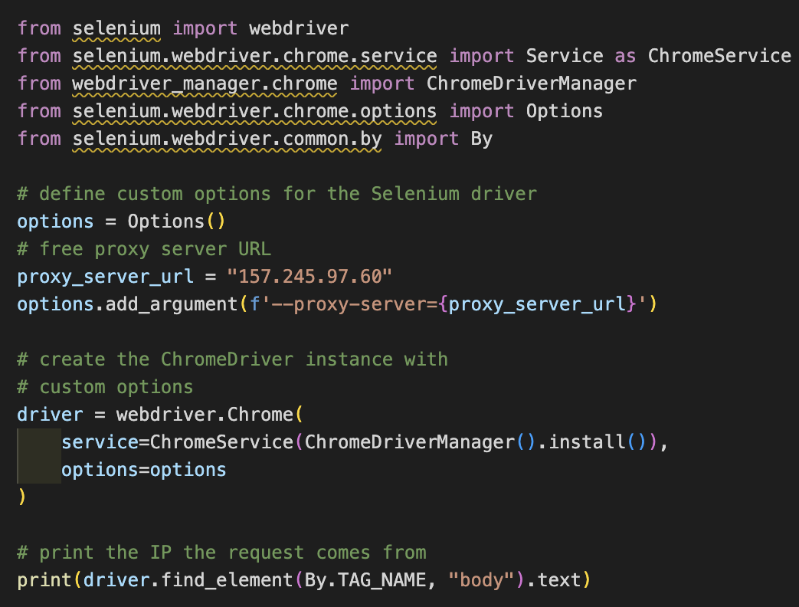Screen dimensions: 799x607
Task: Click the free proxy server URL comment
Action: [x=144, y=249]
